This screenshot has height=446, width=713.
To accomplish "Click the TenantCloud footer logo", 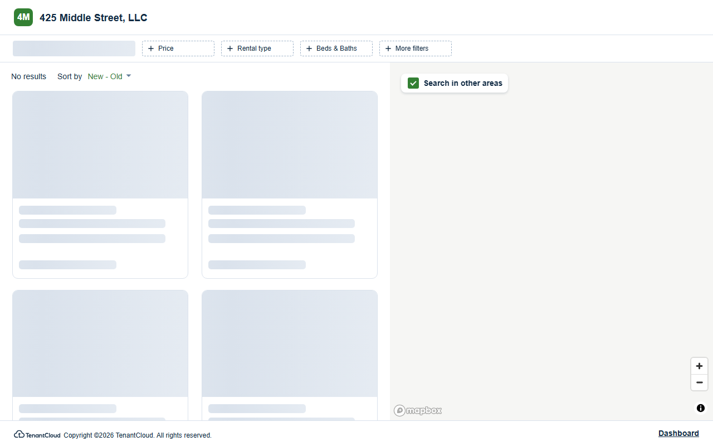I will point(37,435).
